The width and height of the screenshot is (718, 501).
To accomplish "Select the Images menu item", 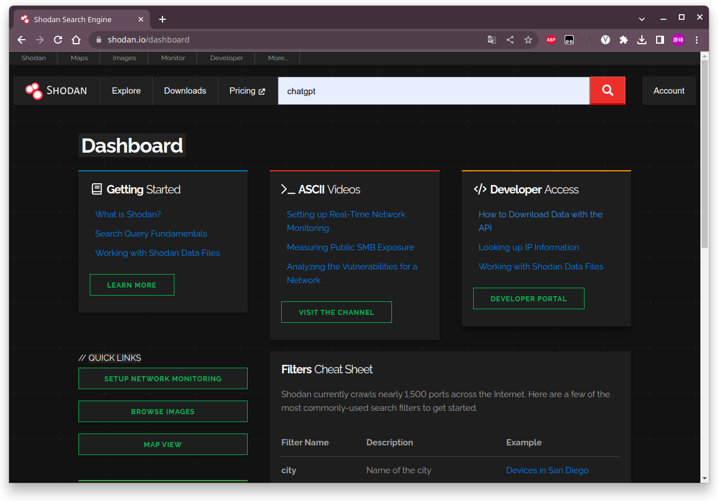I will pyautogui.click(x=123, y=57).
